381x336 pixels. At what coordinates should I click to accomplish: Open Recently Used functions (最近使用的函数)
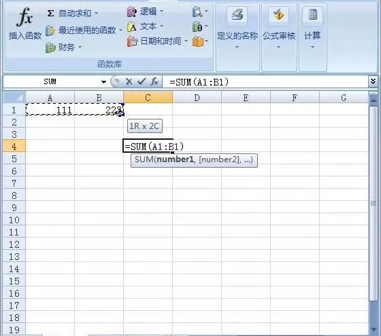tap(84, 31)
